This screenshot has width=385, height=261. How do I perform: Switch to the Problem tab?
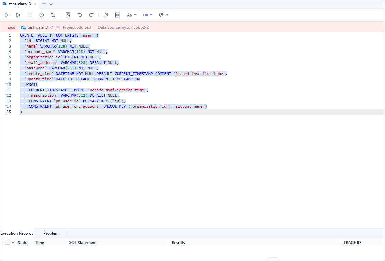tap(51, 233)
